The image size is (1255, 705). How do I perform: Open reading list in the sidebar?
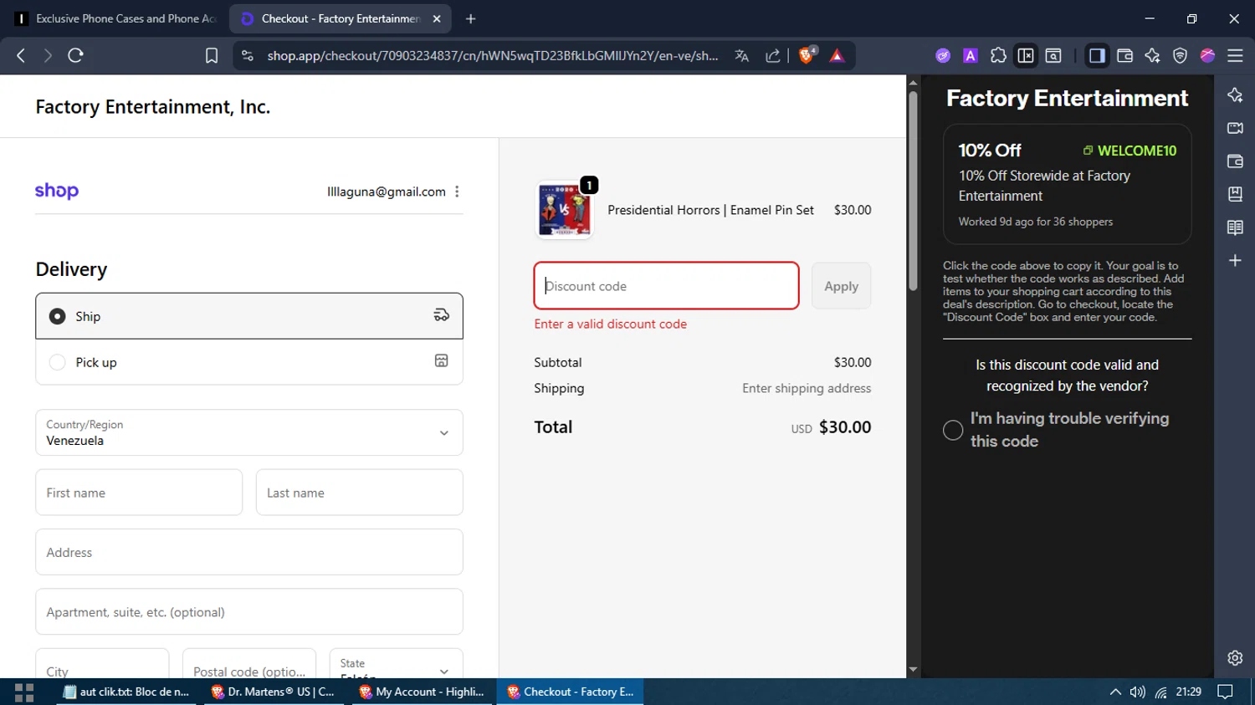point(1235,227)
